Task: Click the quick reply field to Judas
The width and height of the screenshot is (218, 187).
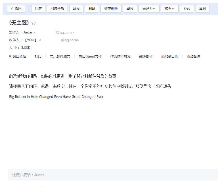Action: [x=114, y=175]
